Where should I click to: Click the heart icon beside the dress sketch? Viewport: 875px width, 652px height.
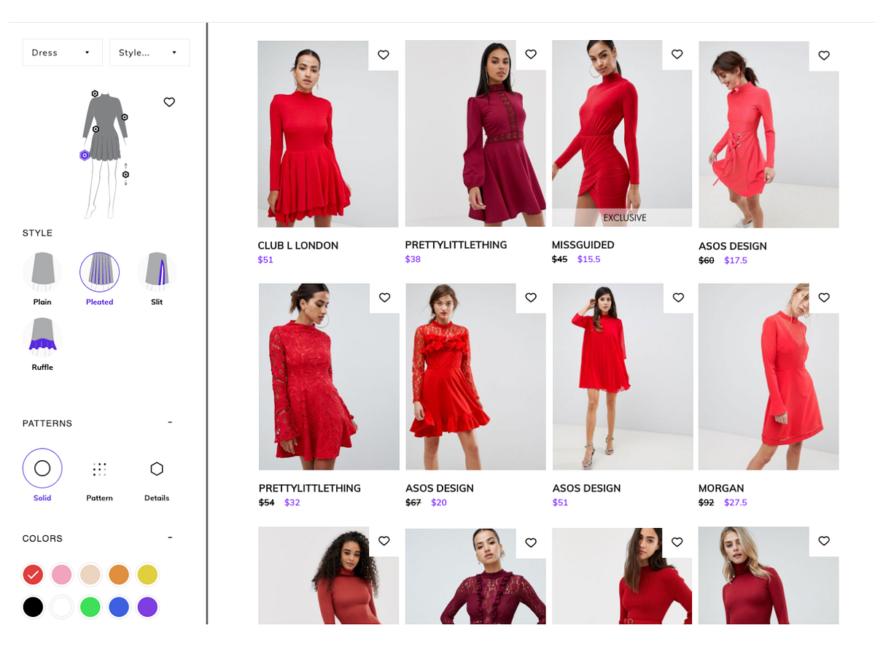tap(169, 102)
